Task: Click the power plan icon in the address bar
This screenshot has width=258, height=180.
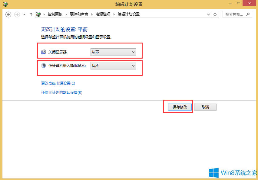Action: click(38, 14)
